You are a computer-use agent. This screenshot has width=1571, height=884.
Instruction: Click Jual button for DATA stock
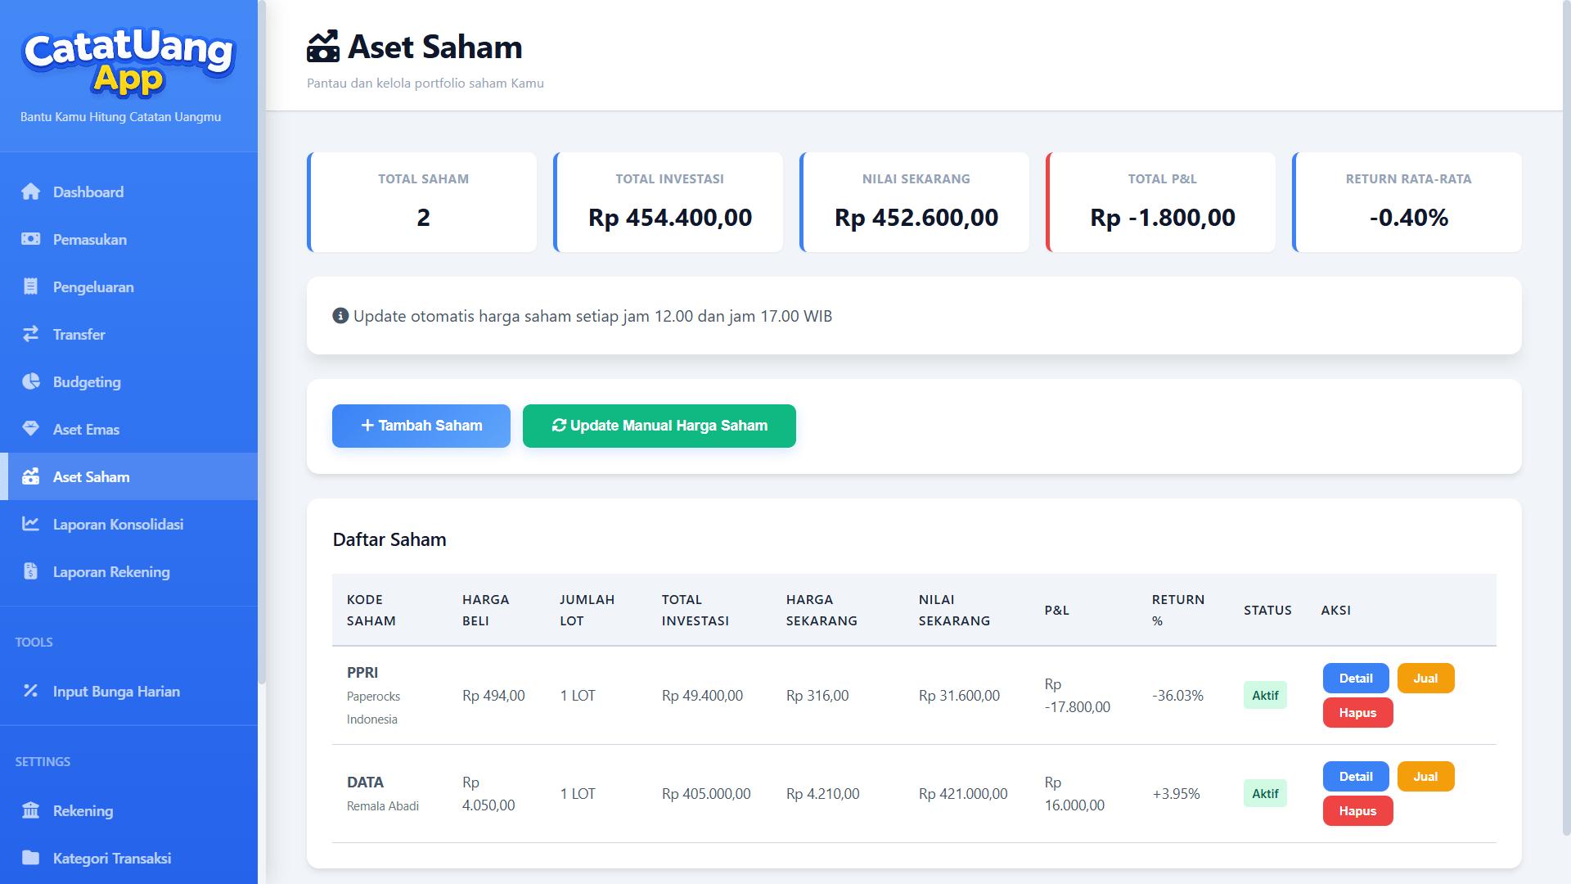click(1425, 776)
